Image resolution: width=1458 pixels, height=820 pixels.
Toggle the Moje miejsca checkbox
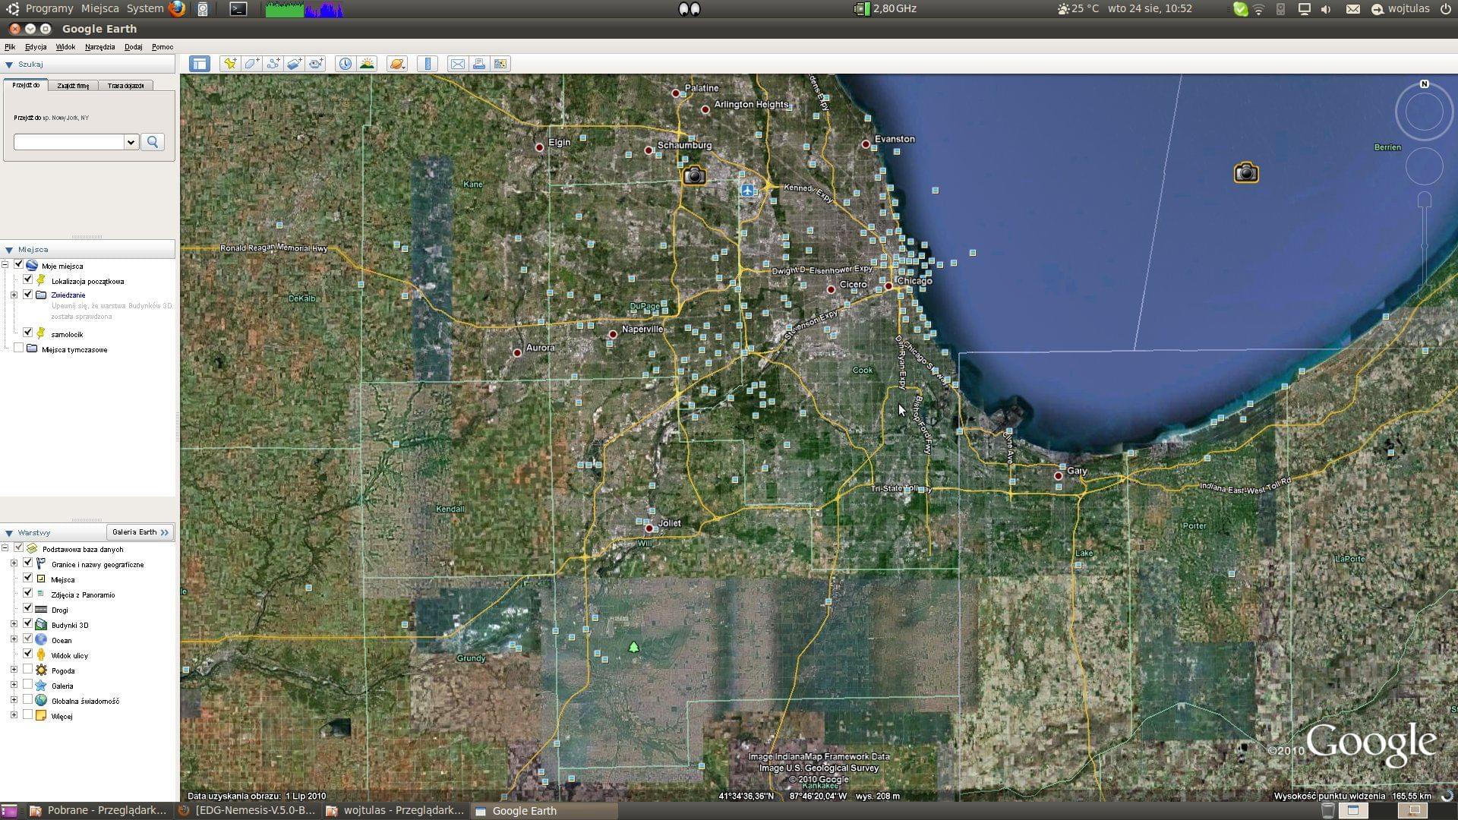pyautogui.click(x=19, y=265)
